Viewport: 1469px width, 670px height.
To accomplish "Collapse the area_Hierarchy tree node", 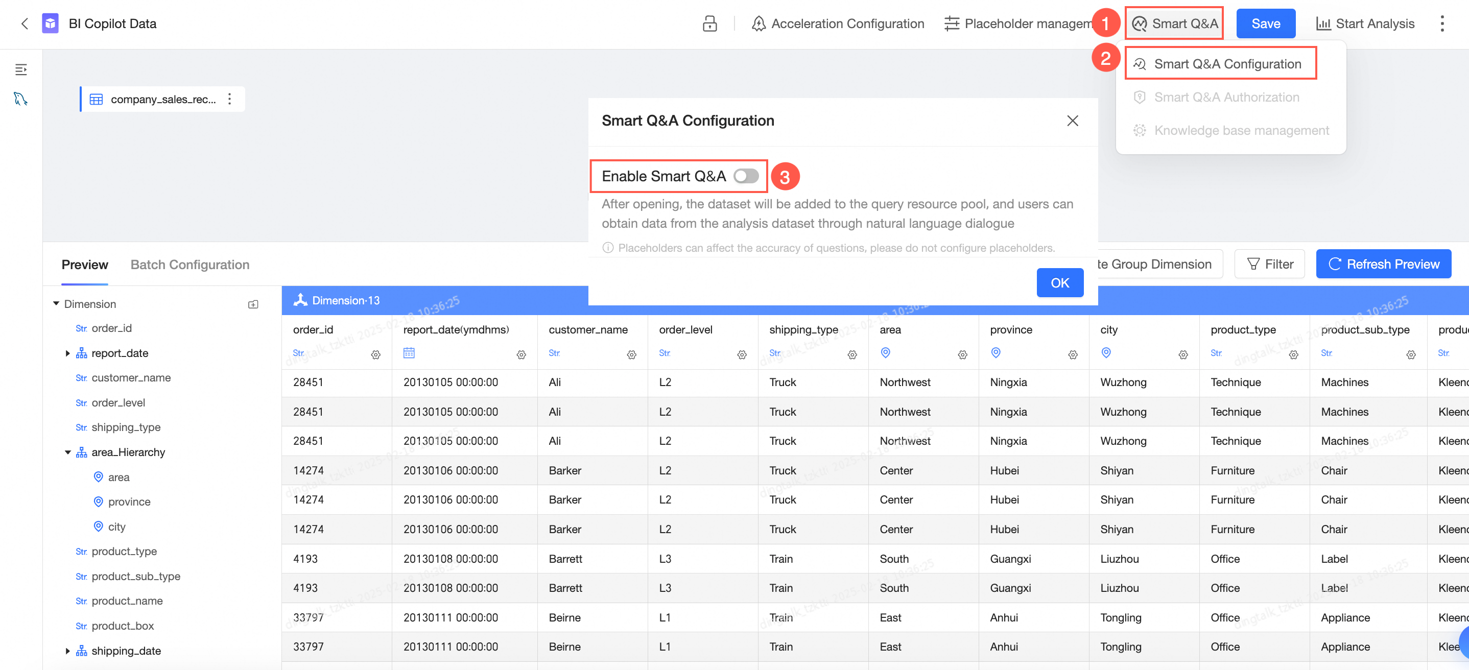I will (68, 451).
